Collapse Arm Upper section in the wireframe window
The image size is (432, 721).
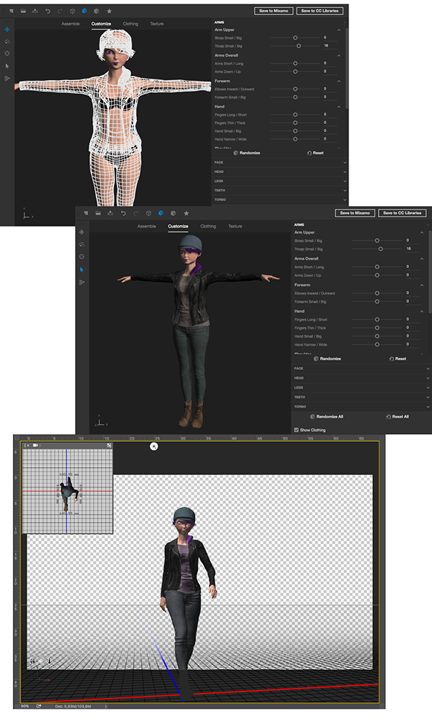coord(339,30)
